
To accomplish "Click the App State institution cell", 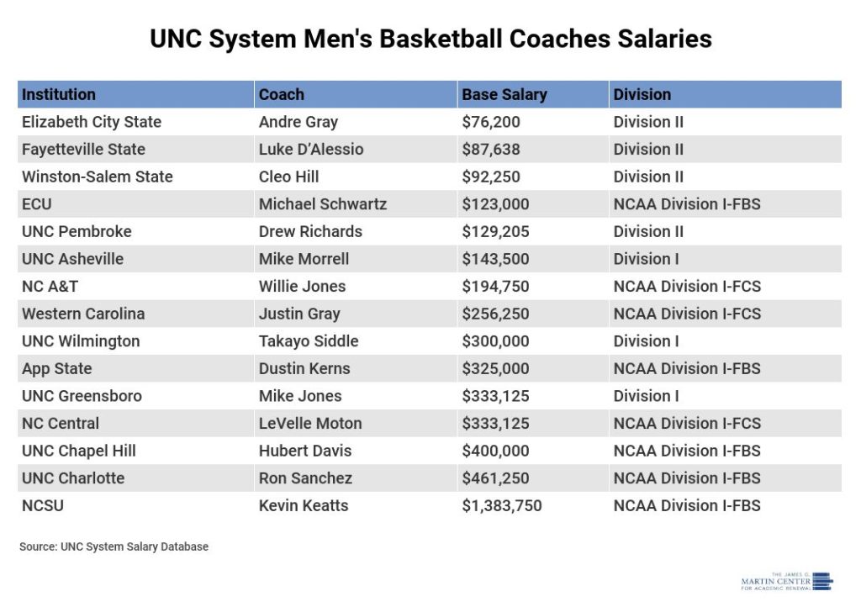I will point(57,368).
